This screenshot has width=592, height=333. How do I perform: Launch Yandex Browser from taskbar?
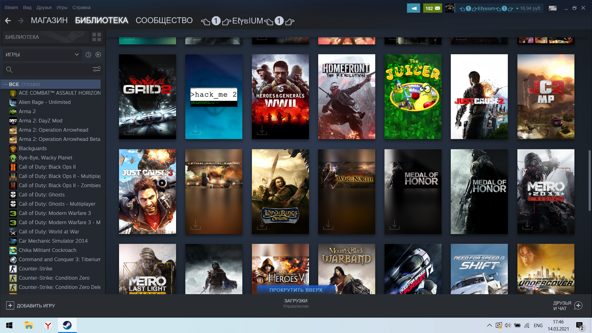pos(48,325)
